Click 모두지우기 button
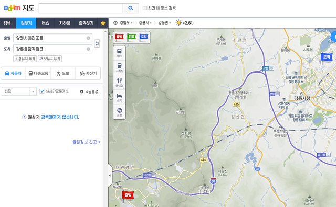The height and width of the screenshot is (207, 336). point(50,59)
